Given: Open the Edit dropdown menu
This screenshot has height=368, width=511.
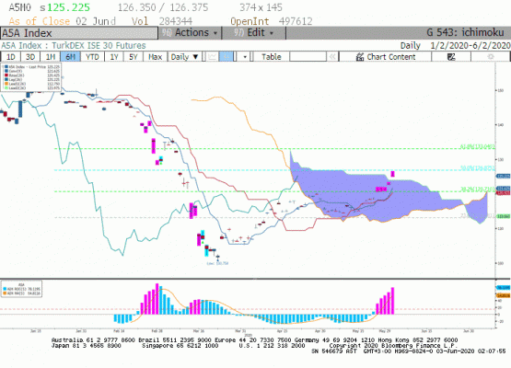Looking at the screenshot, I should coord(254,33).
